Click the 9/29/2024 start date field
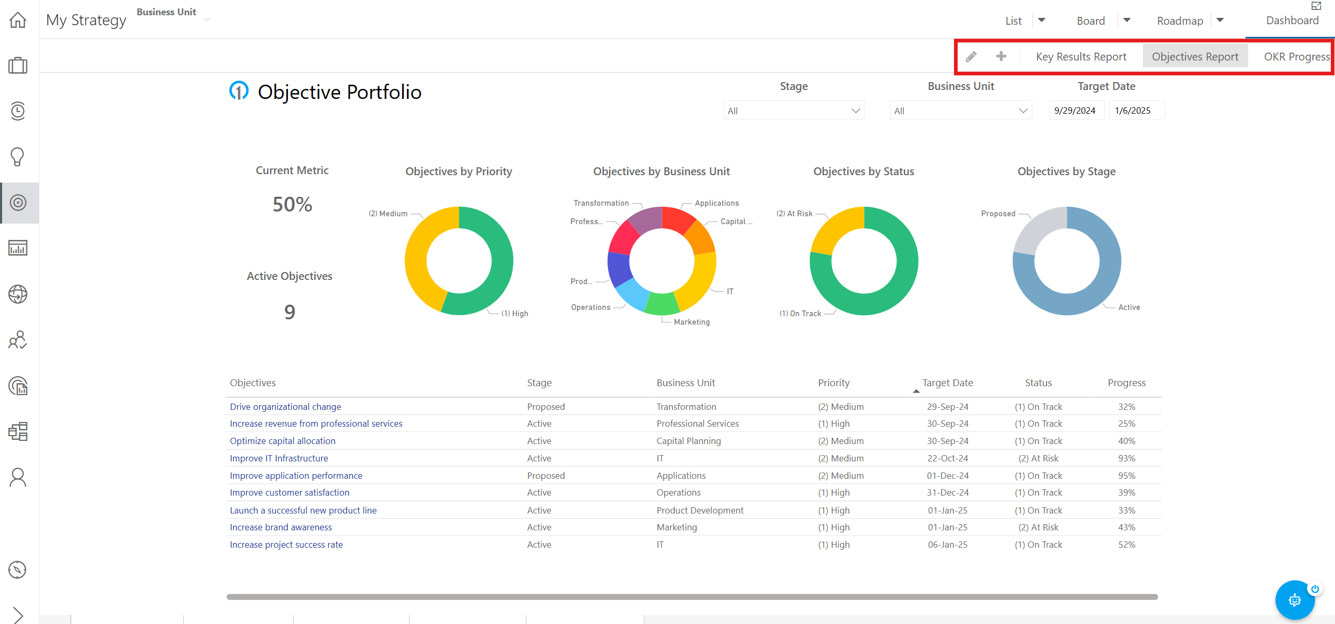This screenshot has height=624, width=1335. point(1076,110)
